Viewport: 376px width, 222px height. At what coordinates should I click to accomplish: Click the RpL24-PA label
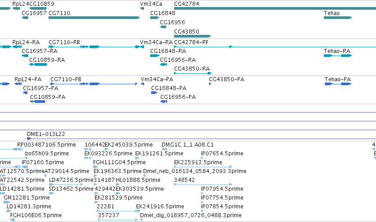pos(28,79)
